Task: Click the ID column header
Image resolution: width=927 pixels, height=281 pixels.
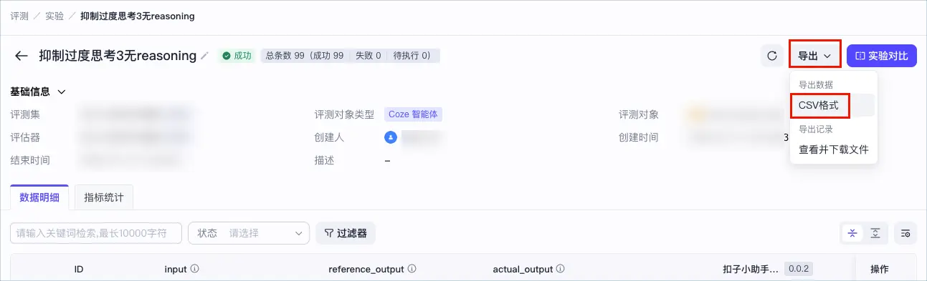Action: pyautogui.click(x=80, y=270)
